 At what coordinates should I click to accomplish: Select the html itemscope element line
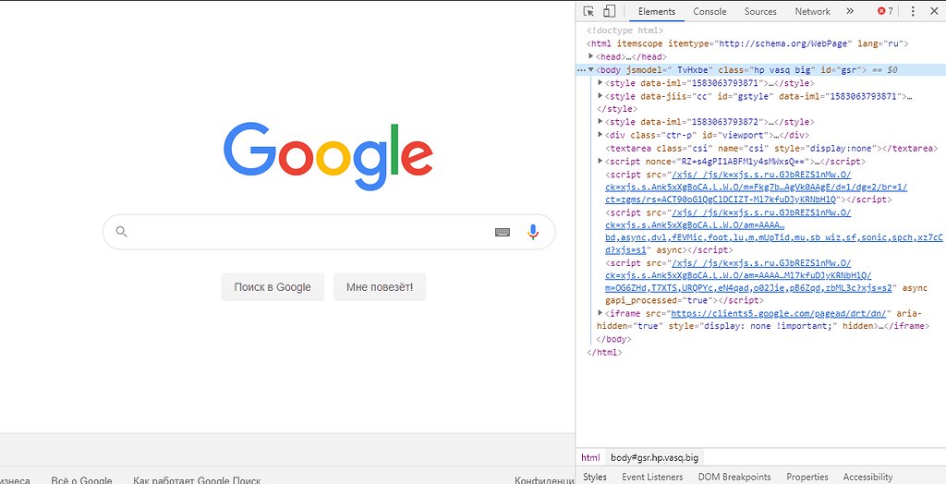pos(746,43)
